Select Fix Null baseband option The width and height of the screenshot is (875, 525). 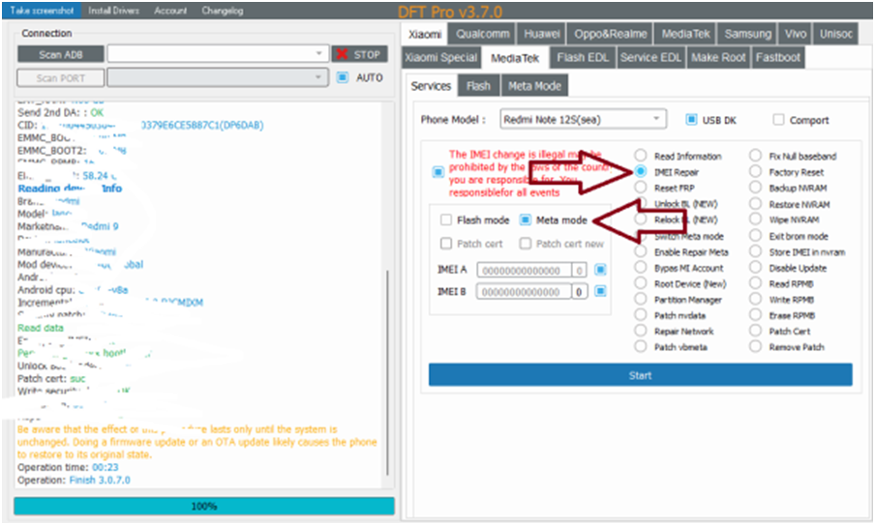click(x=756, y=156)
